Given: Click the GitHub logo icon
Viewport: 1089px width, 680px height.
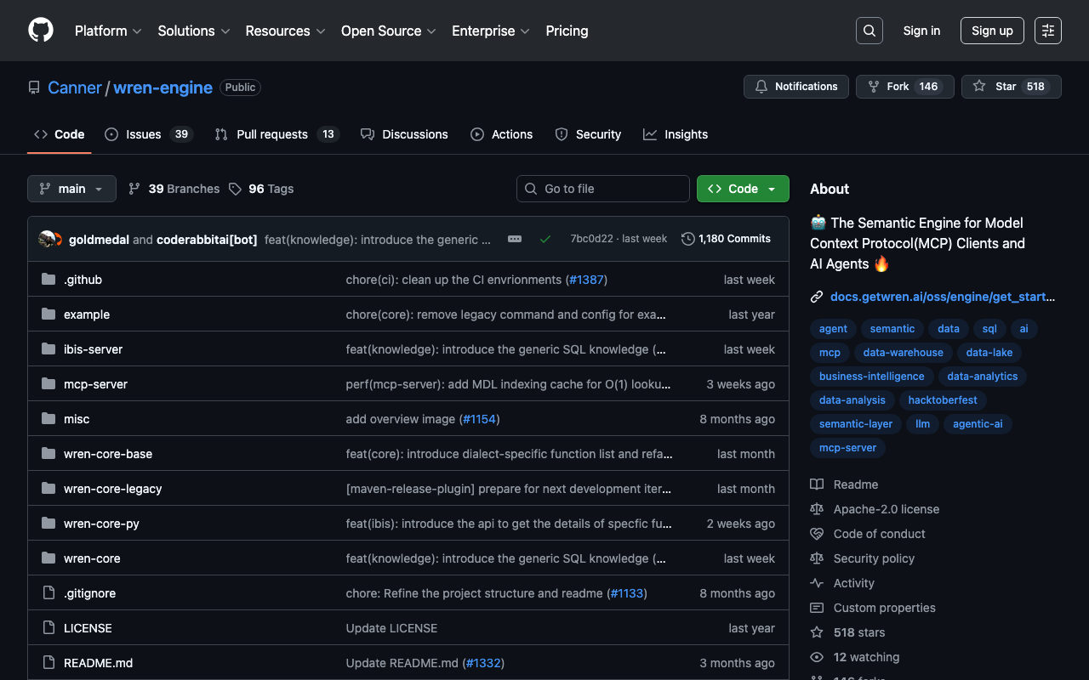Looking at the screenshot, I should [41, 31].
